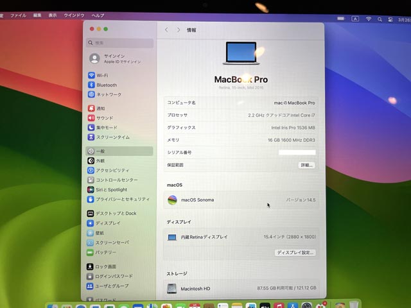
Task: Select サウンド (Sound) in the sidebar
Action: point(104,118)
